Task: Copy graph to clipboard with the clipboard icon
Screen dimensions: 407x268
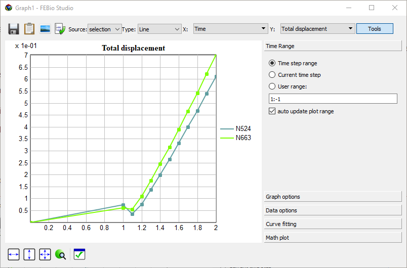Action: [29, 29]
